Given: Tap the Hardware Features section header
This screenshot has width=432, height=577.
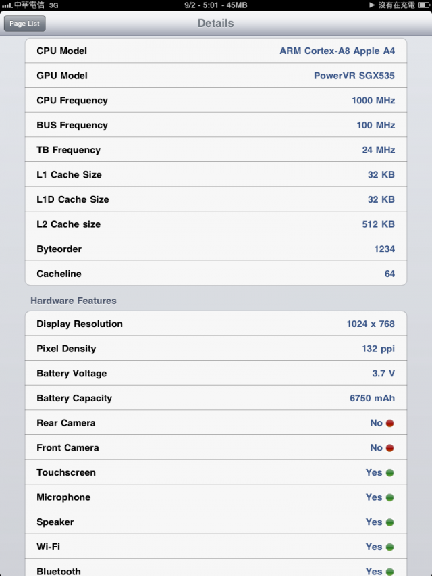Looking at the screenshot, I should tap(74, 301).
